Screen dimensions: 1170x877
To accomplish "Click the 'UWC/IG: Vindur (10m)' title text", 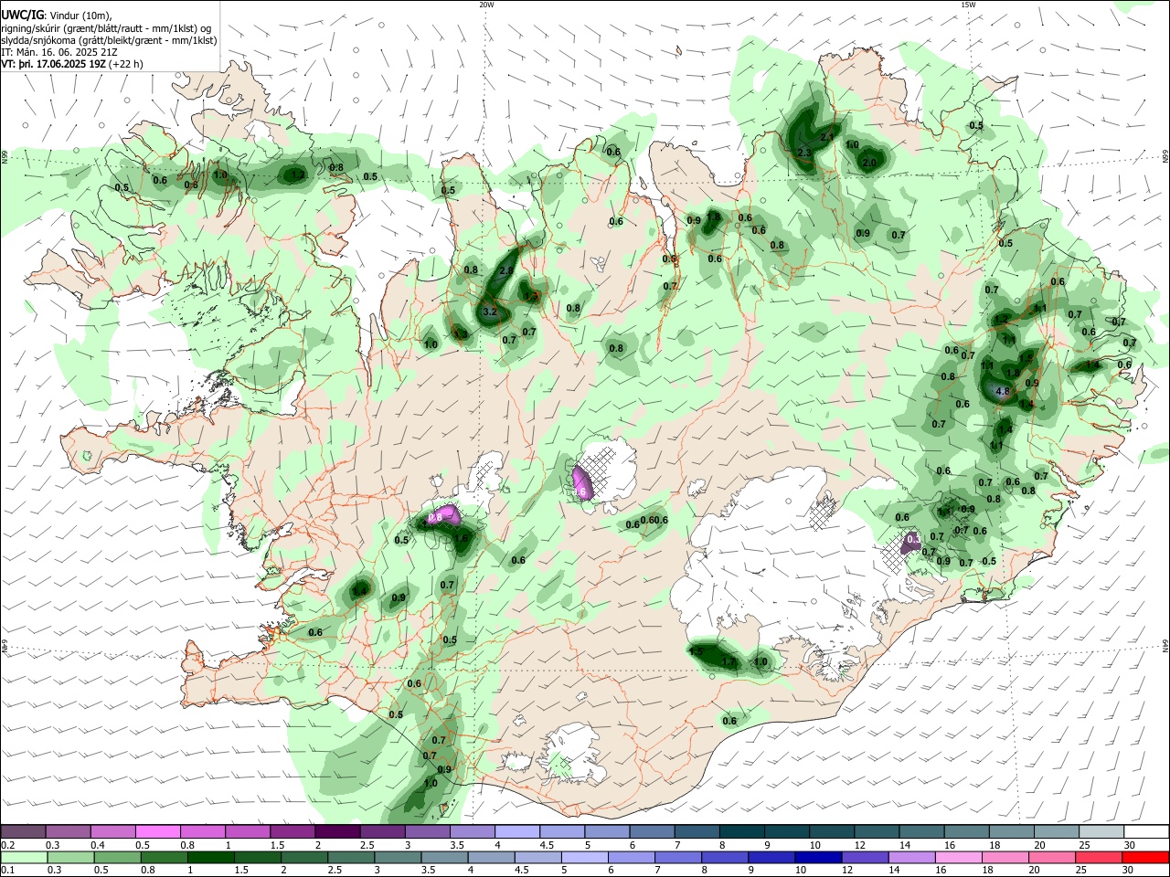I will (x=57, y=16).
